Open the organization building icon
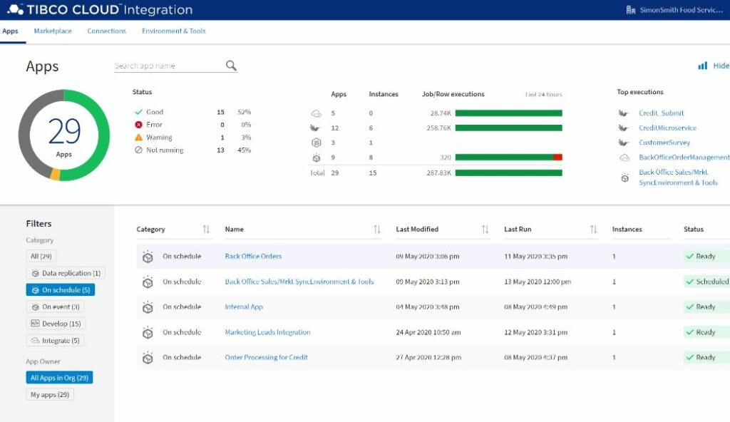This screenshot has width=730, height=422. point(630,10)
